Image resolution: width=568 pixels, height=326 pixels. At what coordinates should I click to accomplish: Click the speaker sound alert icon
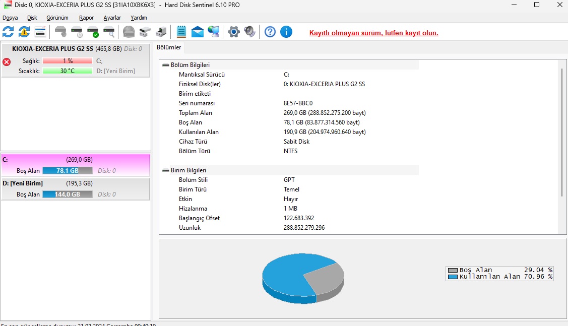click(249, 32)
